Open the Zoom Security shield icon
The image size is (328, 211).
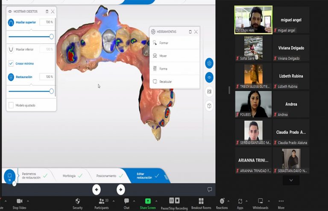tap(77, 201)
